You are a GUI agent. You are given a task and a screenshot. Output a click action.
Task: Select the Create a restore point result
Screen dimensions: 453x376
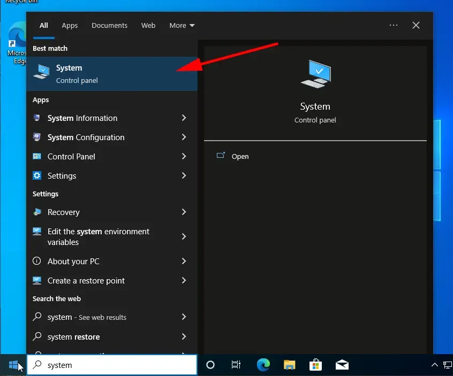(112, 280)
